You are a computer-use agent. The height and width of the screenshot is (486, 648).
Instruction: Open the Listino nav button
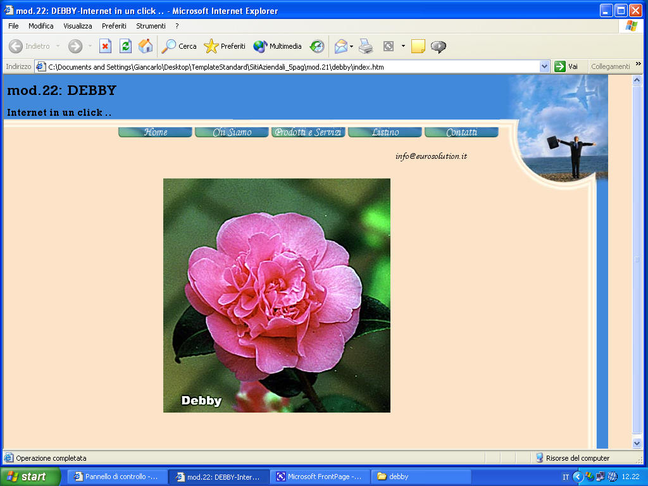385,132
